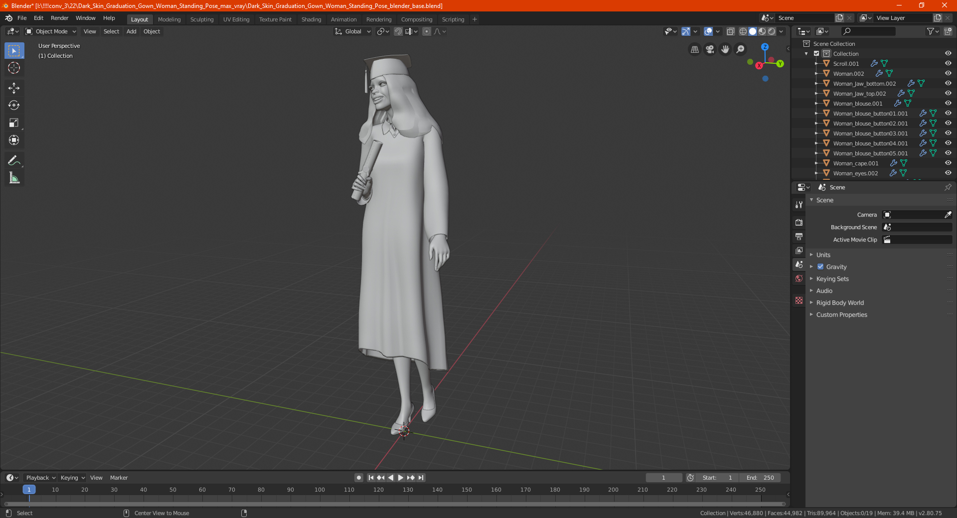The image size is (957, 518).
Task: Hide Woman.002 with its eye icon
Action: point(948,74)
